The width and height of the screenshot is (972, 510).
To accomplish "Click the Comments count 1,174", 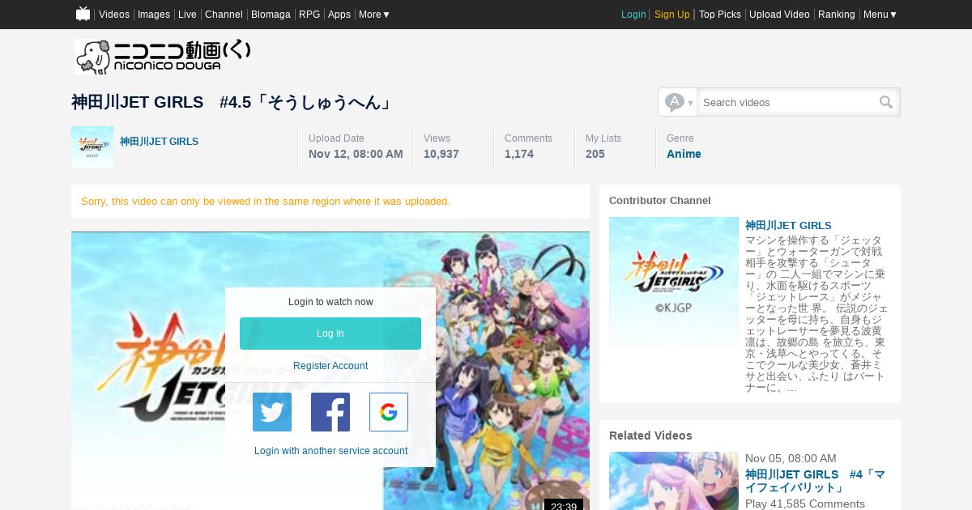I will (x=519, y=154).
